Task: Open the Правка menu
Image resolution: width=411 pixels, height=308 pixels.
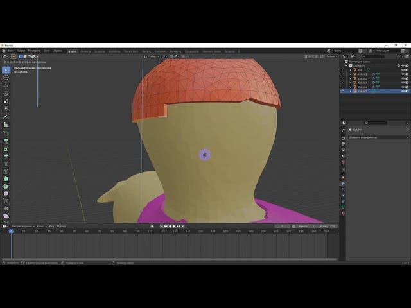Action: [21, 51]
